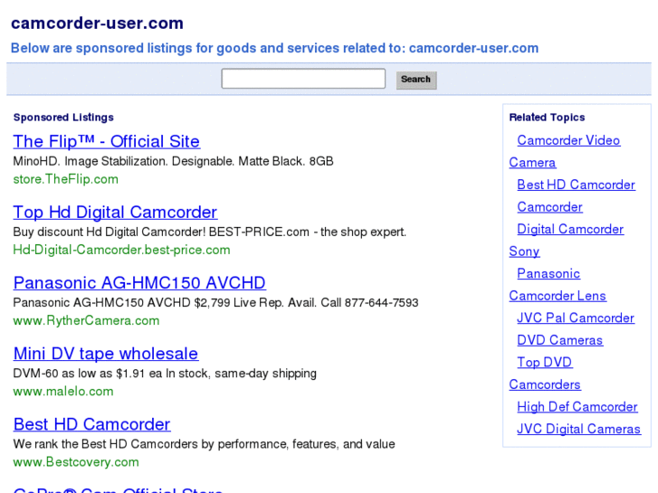Click MinoHD Image Stabilization description text

[173, 161]
